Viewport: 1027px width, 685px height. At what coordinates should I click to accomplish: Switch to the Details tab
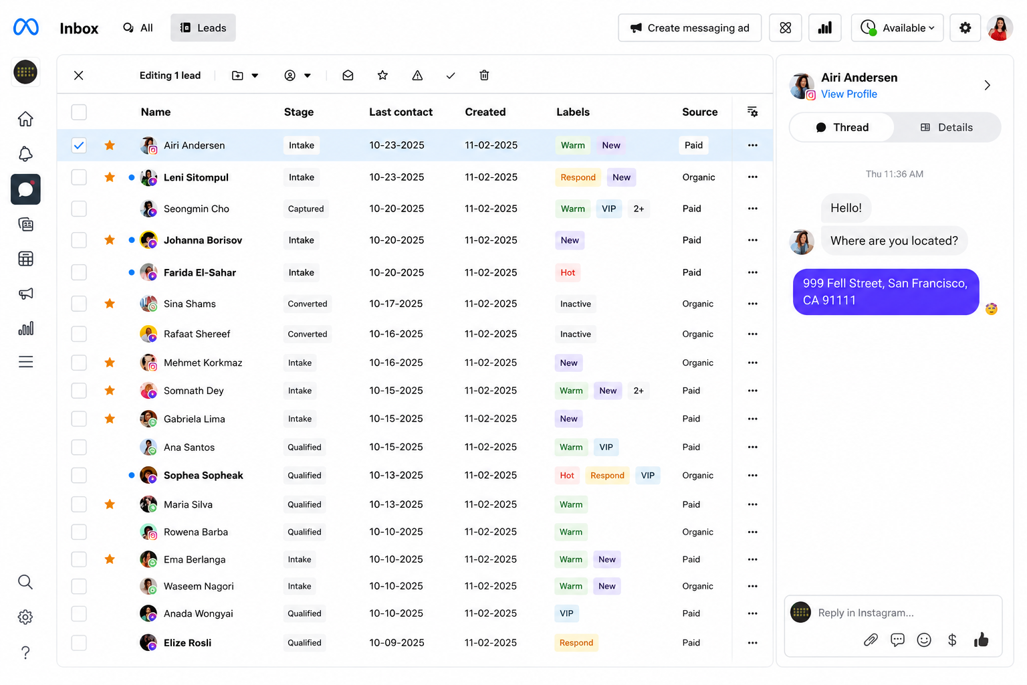pos(947,127)
